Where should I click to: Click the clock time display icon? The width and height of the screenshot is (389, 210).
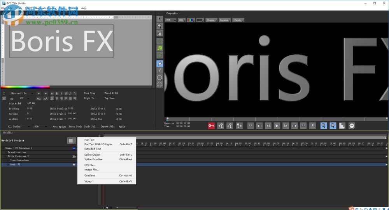pyautogui.click(x=352, y=126)
